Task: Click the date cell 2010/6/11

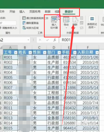Action: [88, 98]
